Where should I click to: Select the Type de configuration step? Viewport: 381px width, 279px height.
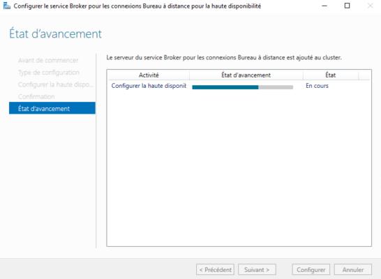tap(49, 73)
